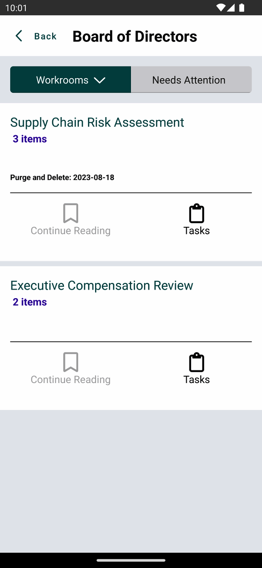The width and height of the screenshot is (262, 568).
Task: Open Tasks clipboard icon for Supply Chain Risk Assessment
Action: tap(196, 213)
